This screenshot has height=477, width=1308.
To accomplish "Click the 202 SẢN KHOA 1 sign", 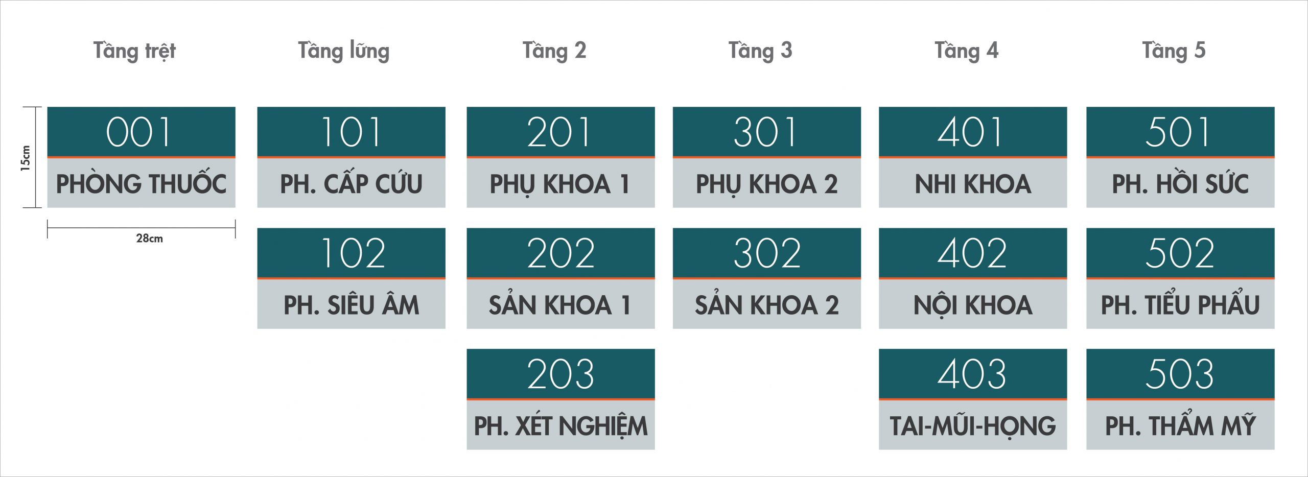I will (560, 278).
